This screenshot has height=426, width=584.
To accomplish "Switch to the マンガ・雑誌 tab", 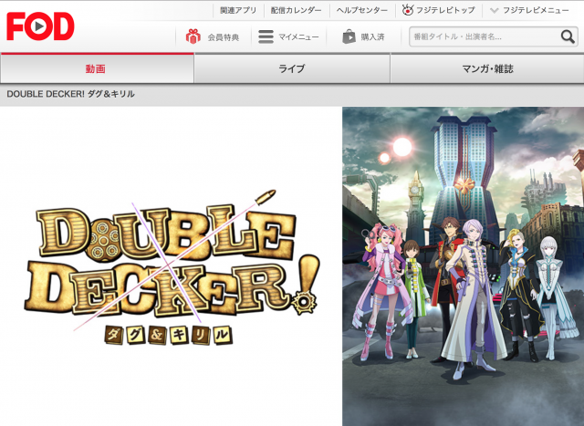I will [x=487, y=68].
